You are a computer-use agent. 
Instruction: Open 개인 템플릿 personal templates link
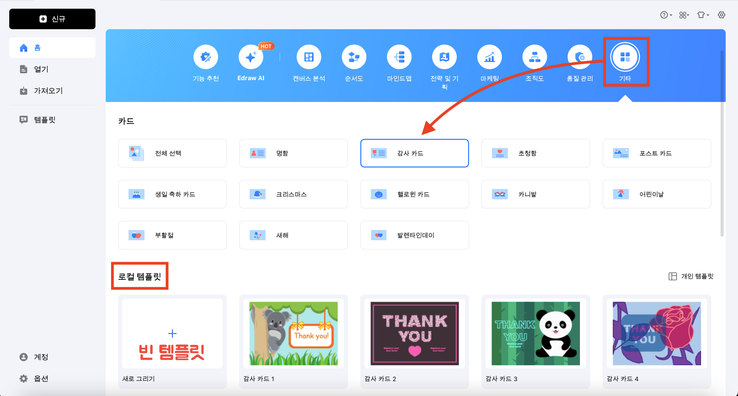click(x=691, y=276)
